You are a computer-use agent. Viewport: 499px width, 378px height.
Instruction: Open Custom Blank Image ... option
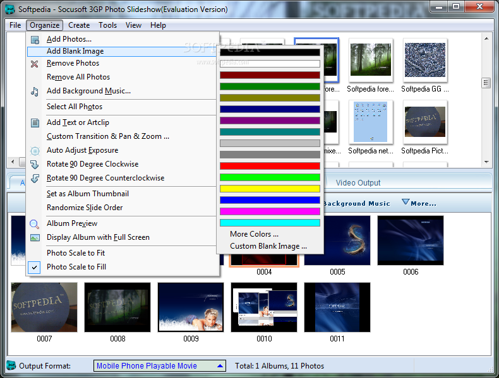[x=268, y=246]
